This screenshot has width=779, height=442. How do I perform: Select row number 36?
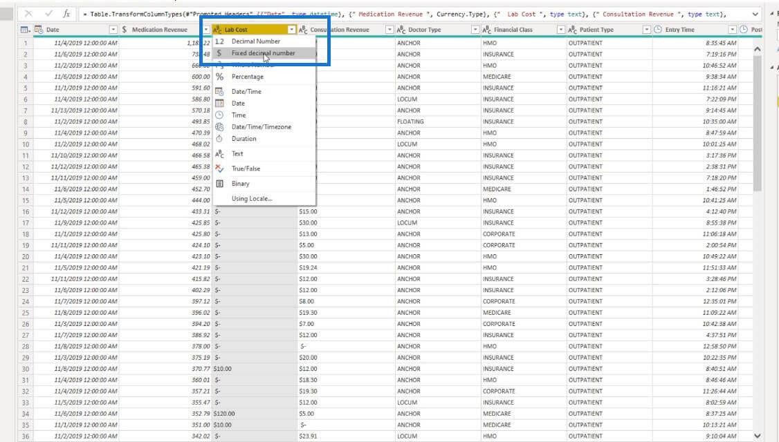[26, 436]
